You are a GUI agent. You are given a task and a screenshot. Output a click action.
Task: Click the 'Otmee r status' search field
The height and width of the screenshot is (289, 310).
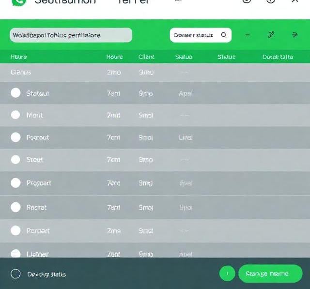pyautogui.click(x=201, y=35)
